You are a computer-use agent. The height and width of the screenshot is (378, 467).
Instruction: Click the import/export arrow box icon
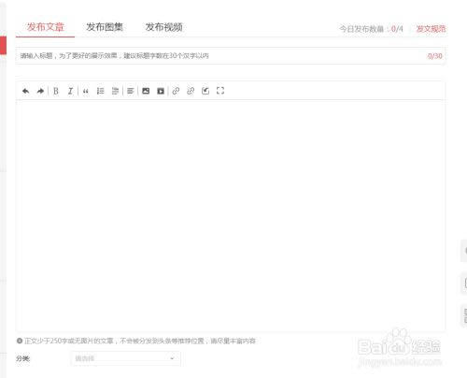[x=205, y=91]
